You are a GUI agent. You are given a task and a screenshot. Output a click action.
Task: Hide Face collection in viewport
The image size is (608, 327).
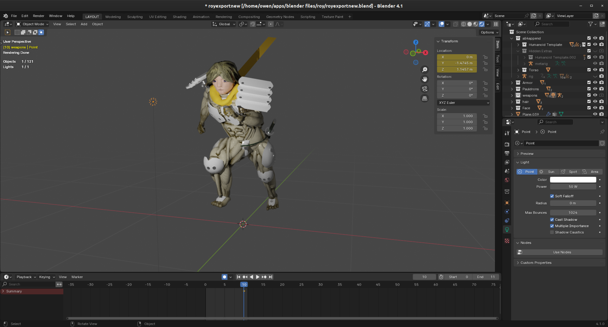595,108
